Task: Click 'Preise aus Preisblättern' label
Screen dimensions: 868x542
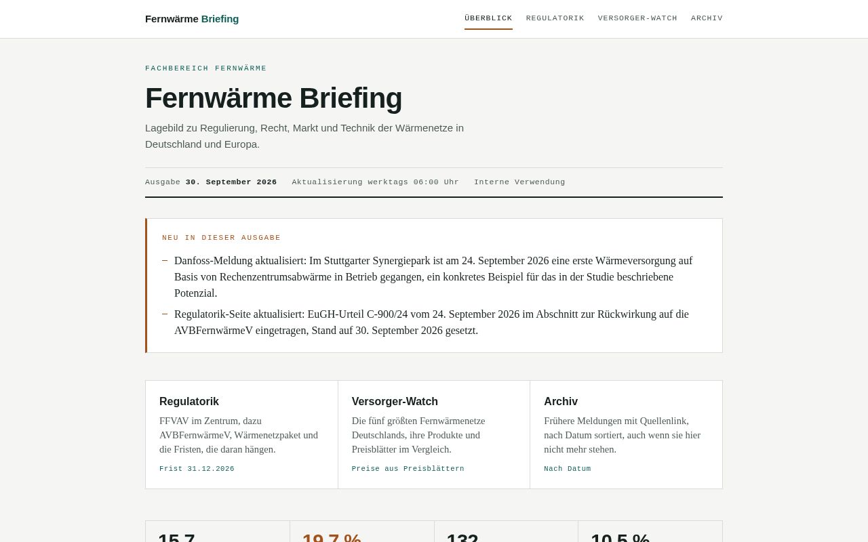Action: click(x=408, y=469)
